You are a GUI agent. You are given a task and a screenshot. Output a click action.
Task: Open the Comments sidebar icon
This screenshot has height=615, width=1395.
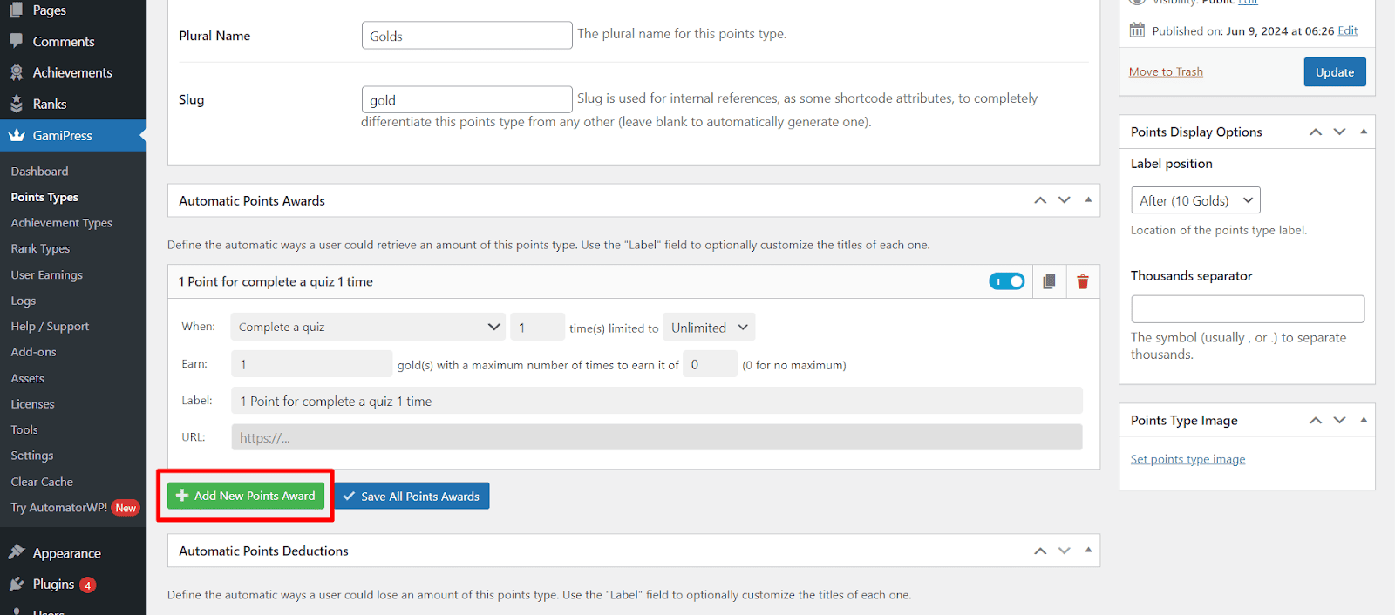[17, 41]
